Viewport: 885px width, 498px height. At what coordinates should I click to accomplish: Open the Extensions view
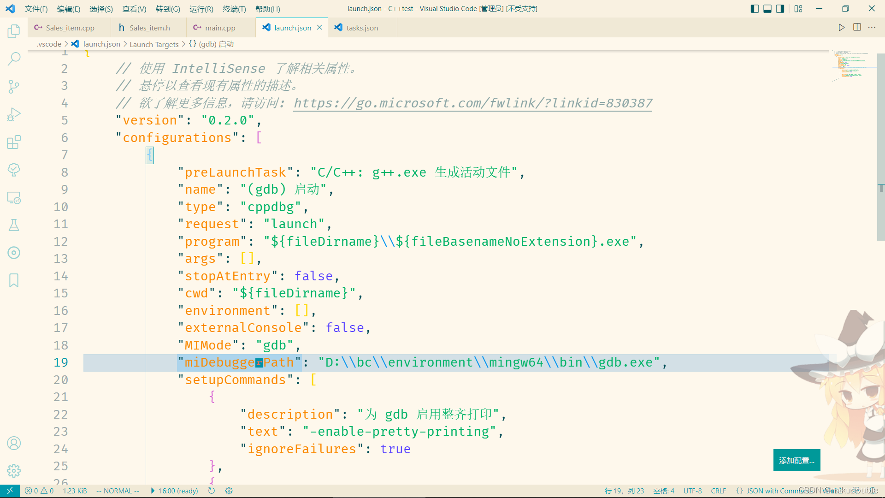point(14,142)
